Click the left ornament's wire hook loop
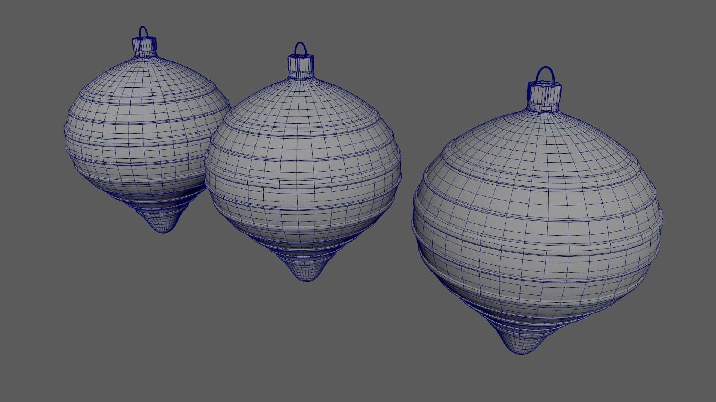The image size is (716, 402). click(x=143, y=28)
